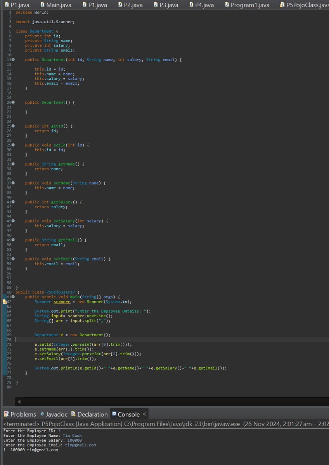329x465 pixels.
Task: Click the "e.setName(arr[1].trim());" line
Action: click(65, 349)
